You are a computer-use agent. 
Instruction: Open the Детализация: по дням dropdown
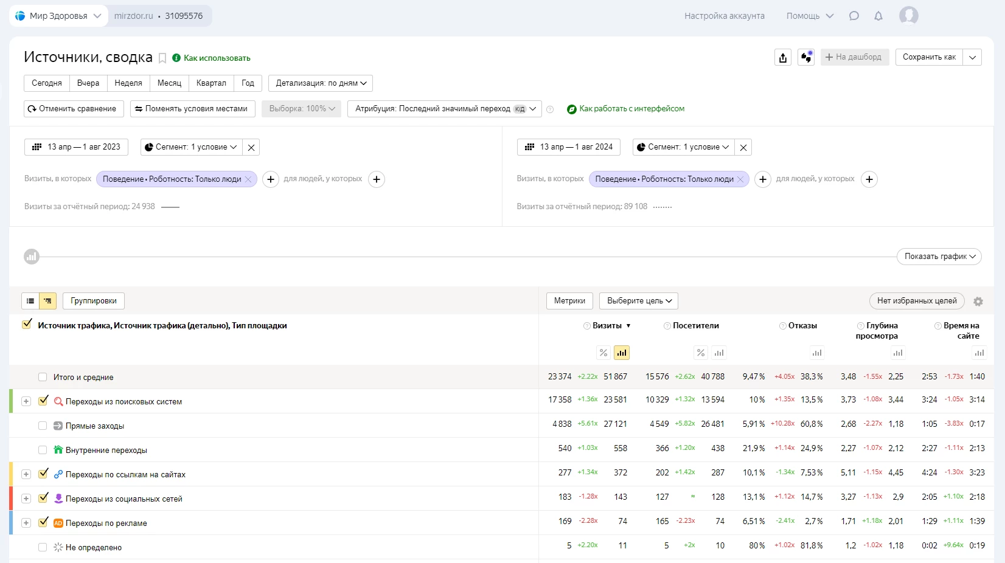[x=321, y=83]
